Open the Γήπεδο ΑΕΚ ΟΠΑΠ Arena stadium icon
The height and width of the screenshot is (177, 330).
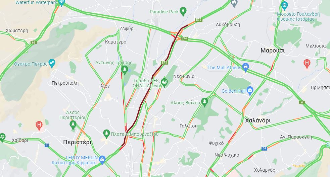[164, 83]
